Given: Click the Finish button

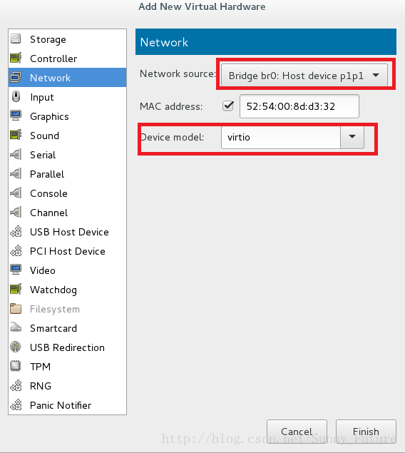Looking at the screenshot, I should click(366, 432).
